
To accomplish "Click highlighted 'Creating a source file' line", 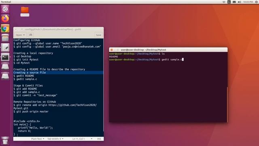I will tap(30, 73).
